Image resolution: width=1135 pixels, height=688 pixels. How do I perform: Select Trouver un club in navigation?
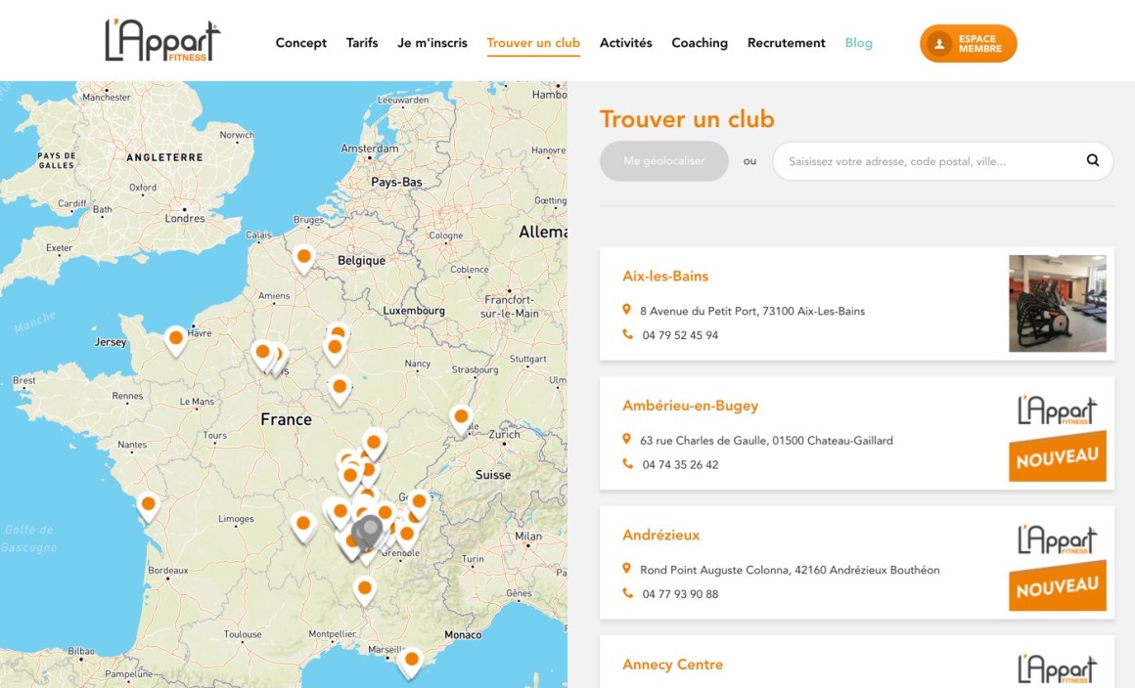click(533, 43)
